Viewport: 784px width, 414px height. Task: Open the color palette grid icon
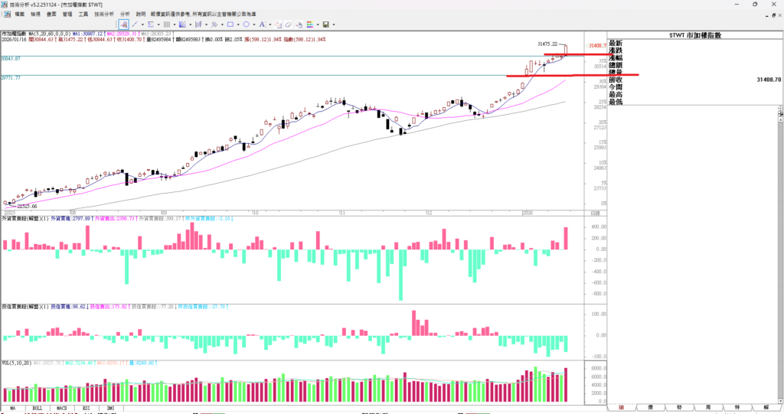[311, 24]
